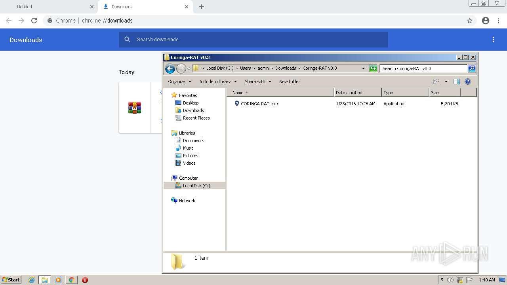Click Chrome back arrow
The width and height of the screenshot is (507, 285).
(9, 21)
